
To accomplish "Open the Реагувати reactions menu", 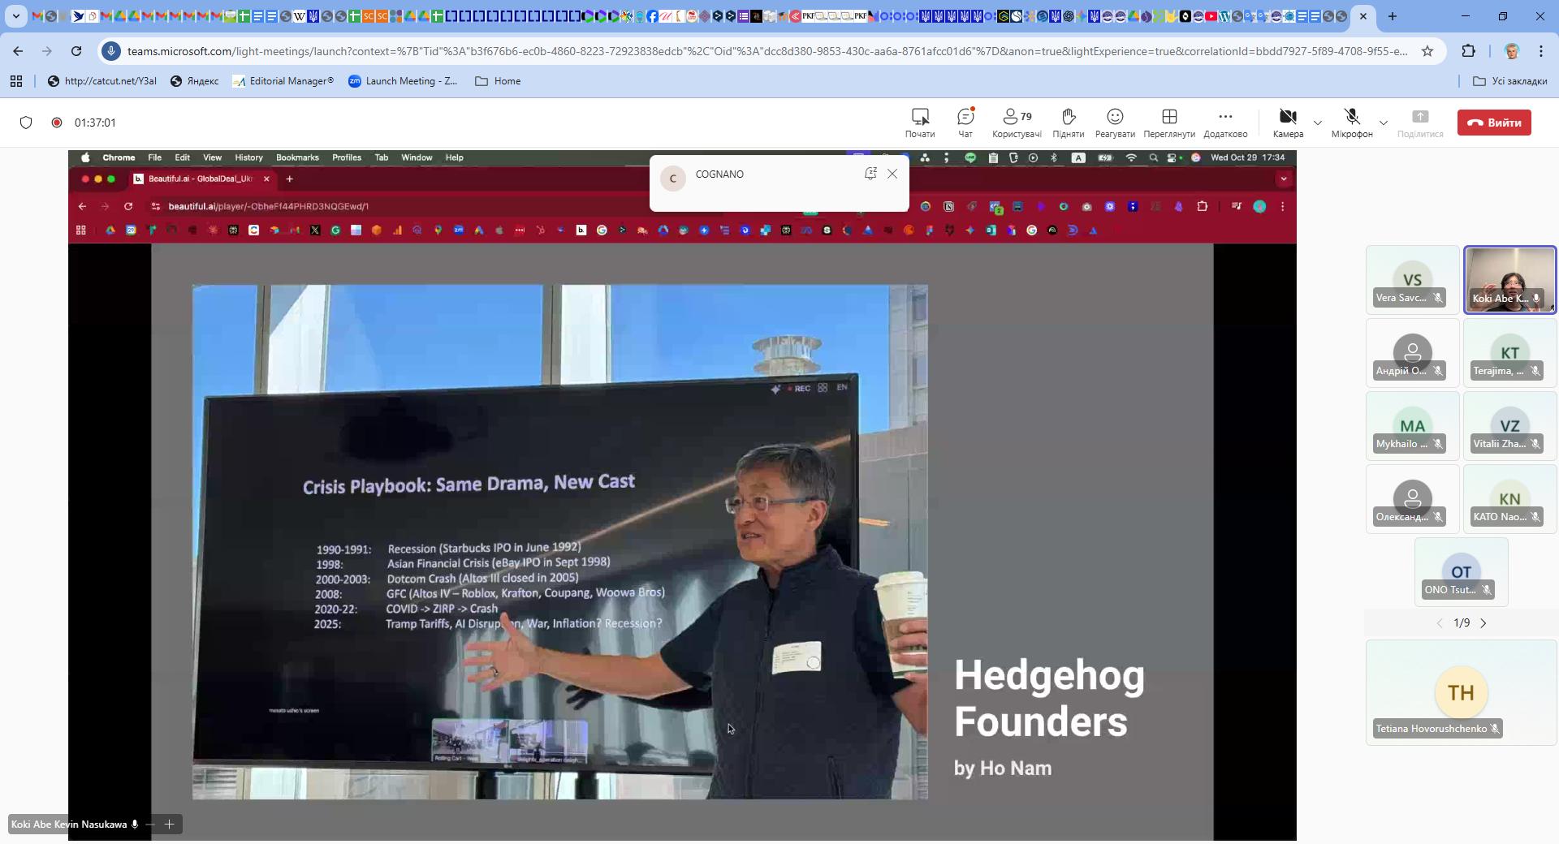I will (x=1115, y=123).
